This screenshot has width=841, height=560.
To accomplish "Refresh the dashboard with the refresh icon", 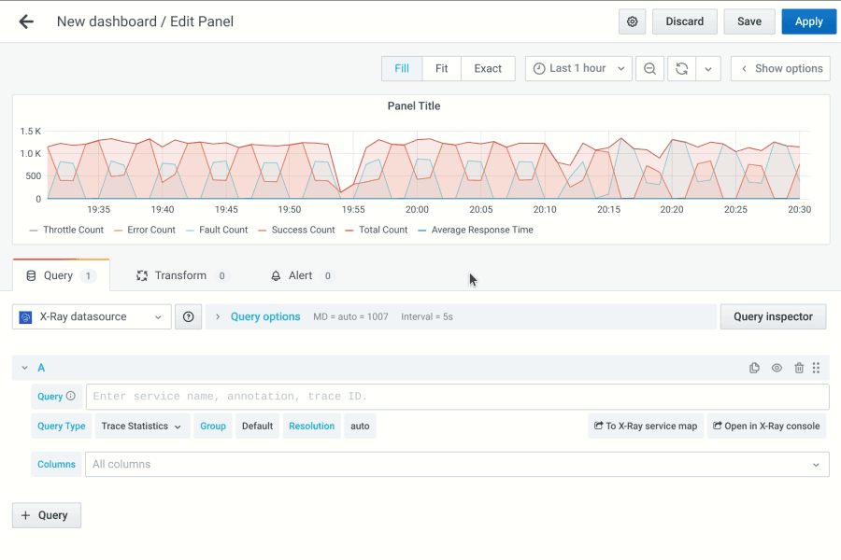I will [x=681, y=68].
